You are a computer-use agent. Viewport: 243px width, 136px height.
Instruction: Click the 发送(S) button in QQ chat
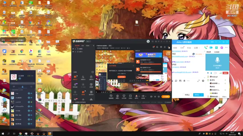[x=197, y=95]
